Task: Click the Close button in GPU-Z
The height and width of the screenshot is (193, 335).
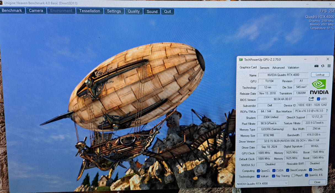Action: pos(317,182)
